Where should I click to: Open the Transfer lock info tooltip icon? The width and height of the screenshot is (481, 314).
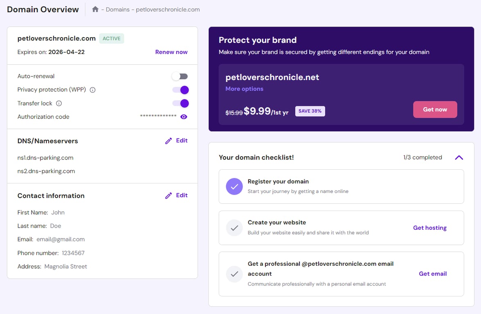[59, 103]
